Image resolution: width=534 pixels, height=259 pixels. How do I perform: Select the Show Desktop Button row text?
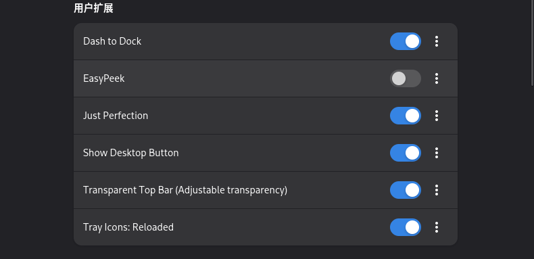130,153
